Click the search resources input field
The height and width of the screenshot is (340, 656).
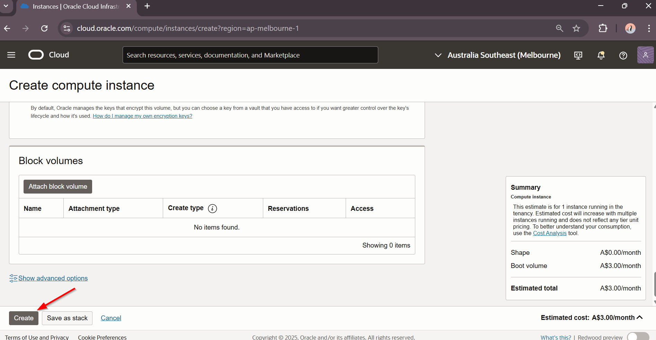pyautogui.click(x=250, y=55)
